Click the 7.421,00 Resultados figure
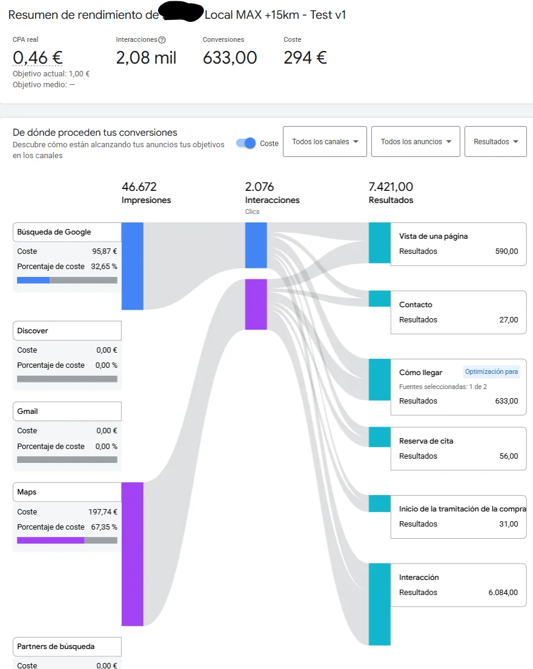The image size is (533, 669). [x=391, y=187]
